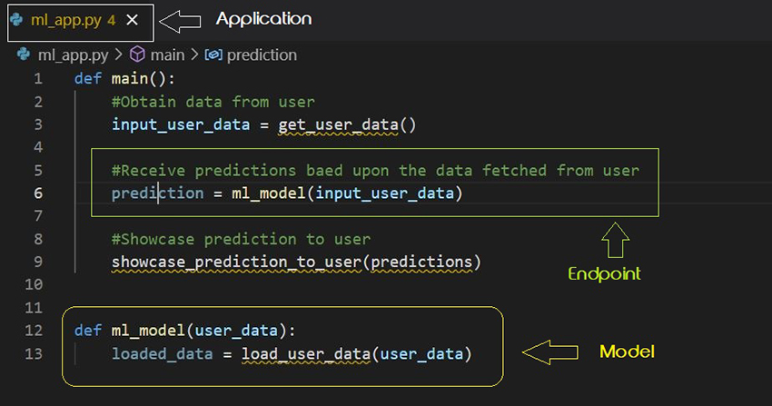
Task: Select the ml_app.py tab
Action: [x=65, y=19]
